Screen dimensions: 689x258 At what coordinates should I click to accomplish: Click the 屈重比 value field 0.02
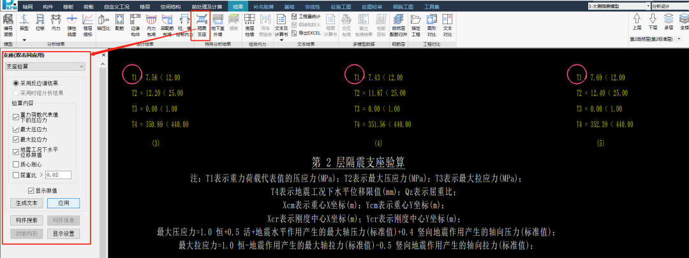(58, 175)
